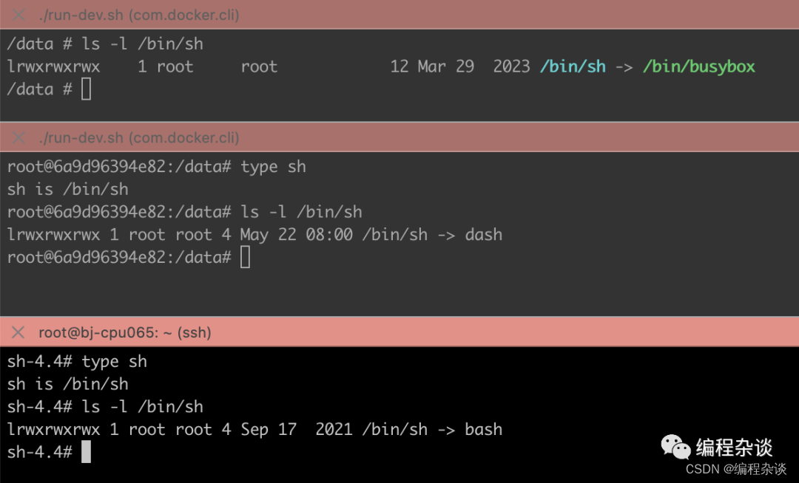Click the bash symlink target in bottom pane

click(484, 429)
